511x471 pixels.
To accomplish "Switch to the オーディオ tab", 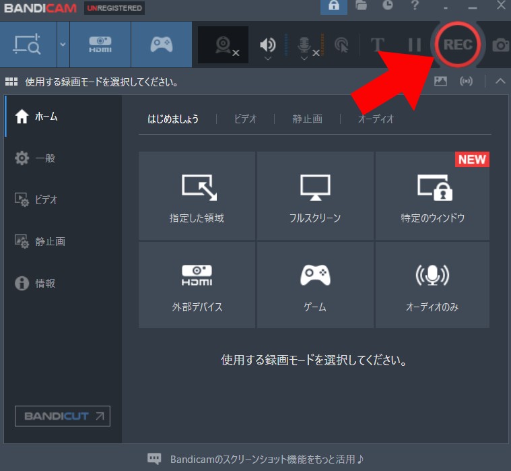I will pyautogui.click(x=376, y=119).
